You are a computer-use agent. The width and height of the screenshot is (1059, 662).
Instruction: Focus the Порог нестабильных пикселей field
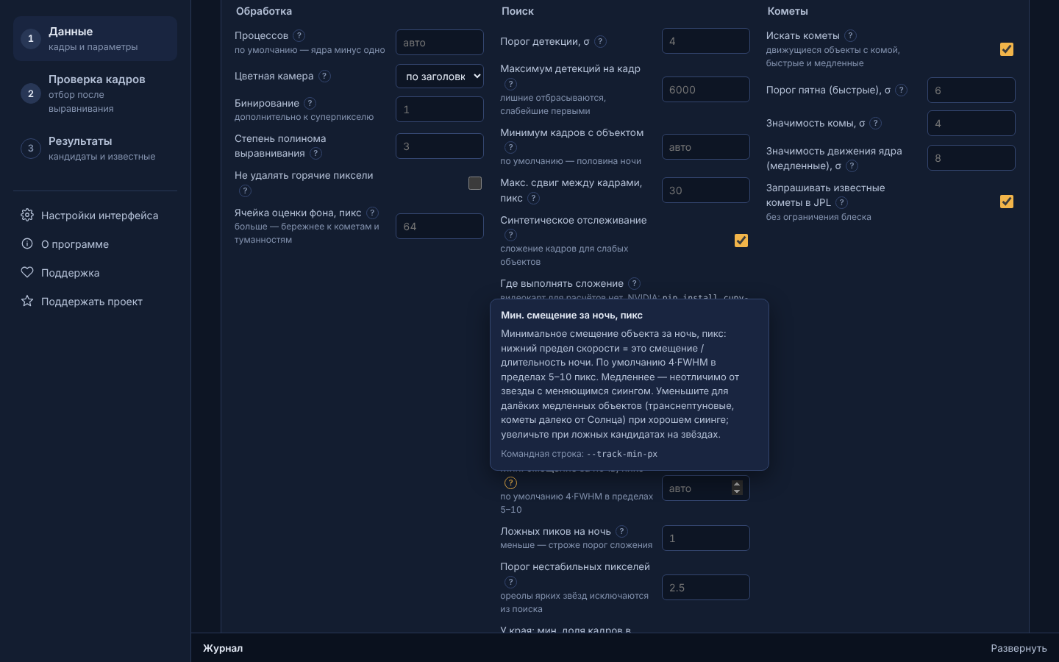point(706,588)
